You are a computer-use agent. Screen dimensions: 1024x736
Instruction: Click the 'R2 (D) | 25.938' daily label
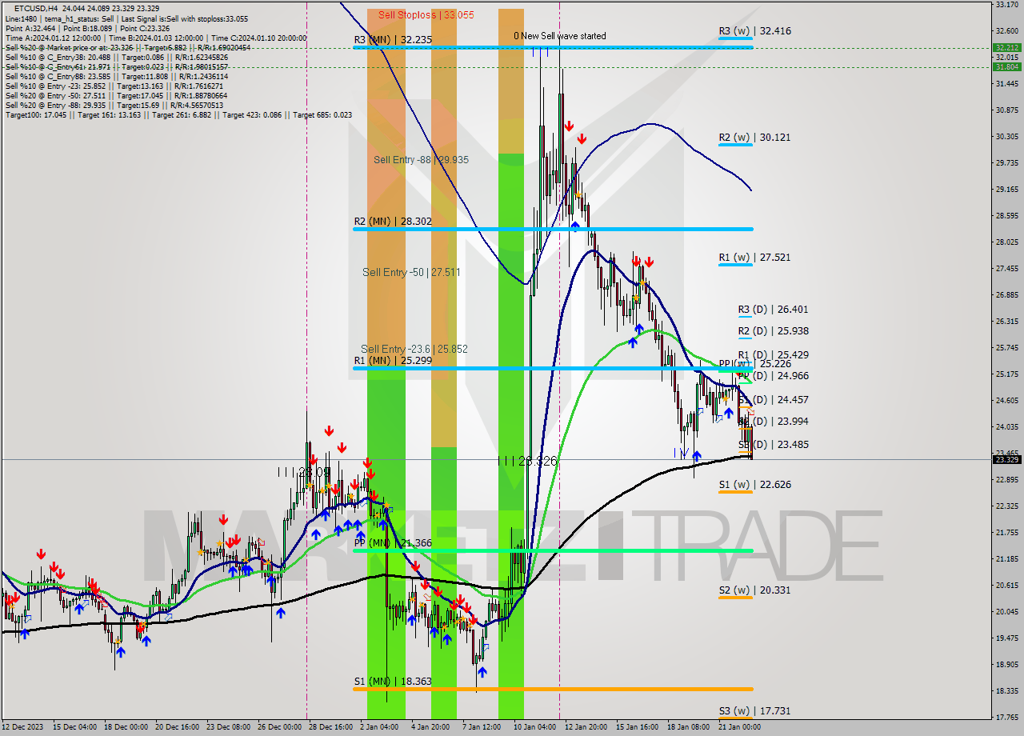[x=773, y=331]
